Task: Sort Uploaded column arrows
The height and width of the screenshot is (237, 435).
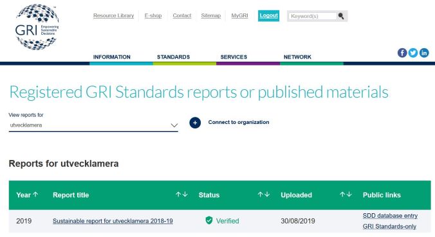Action: (x=346, y=195)
